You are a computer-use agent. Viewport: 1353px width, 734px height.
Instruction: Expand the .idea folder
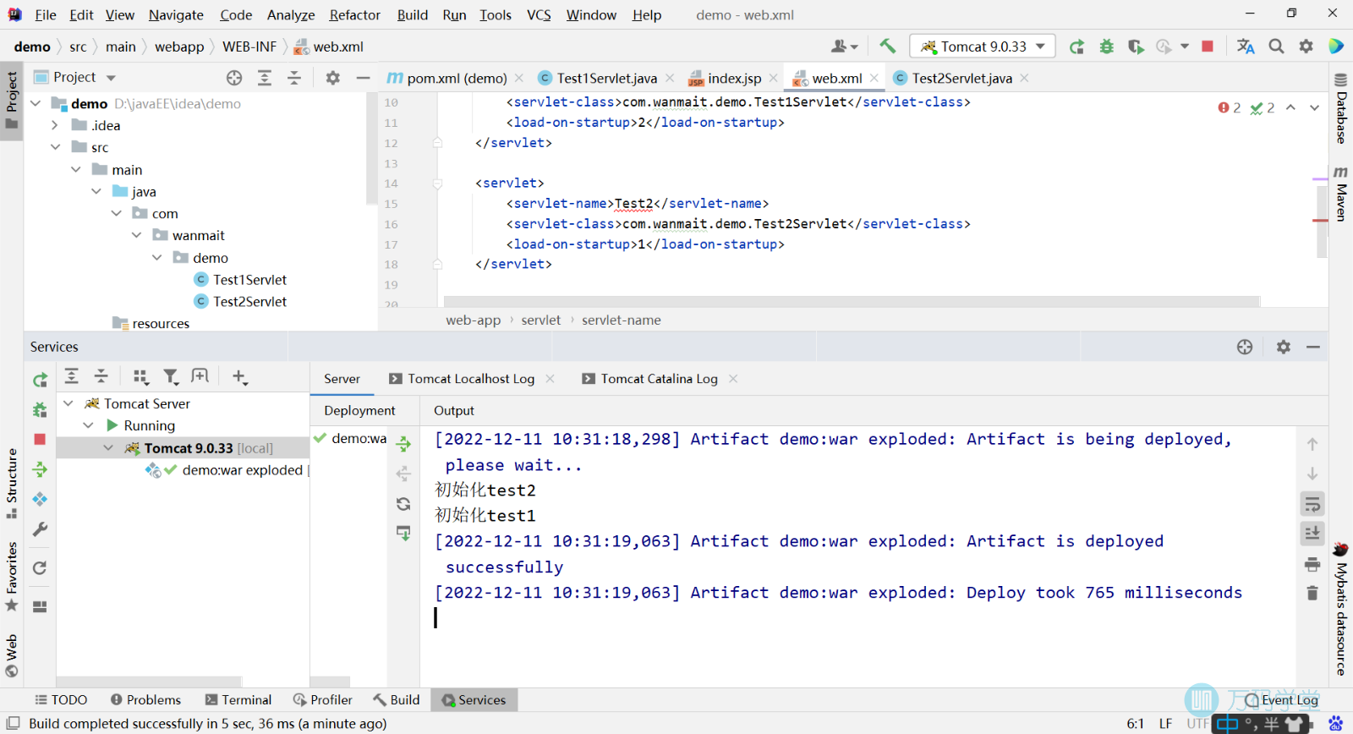(55, 125)
